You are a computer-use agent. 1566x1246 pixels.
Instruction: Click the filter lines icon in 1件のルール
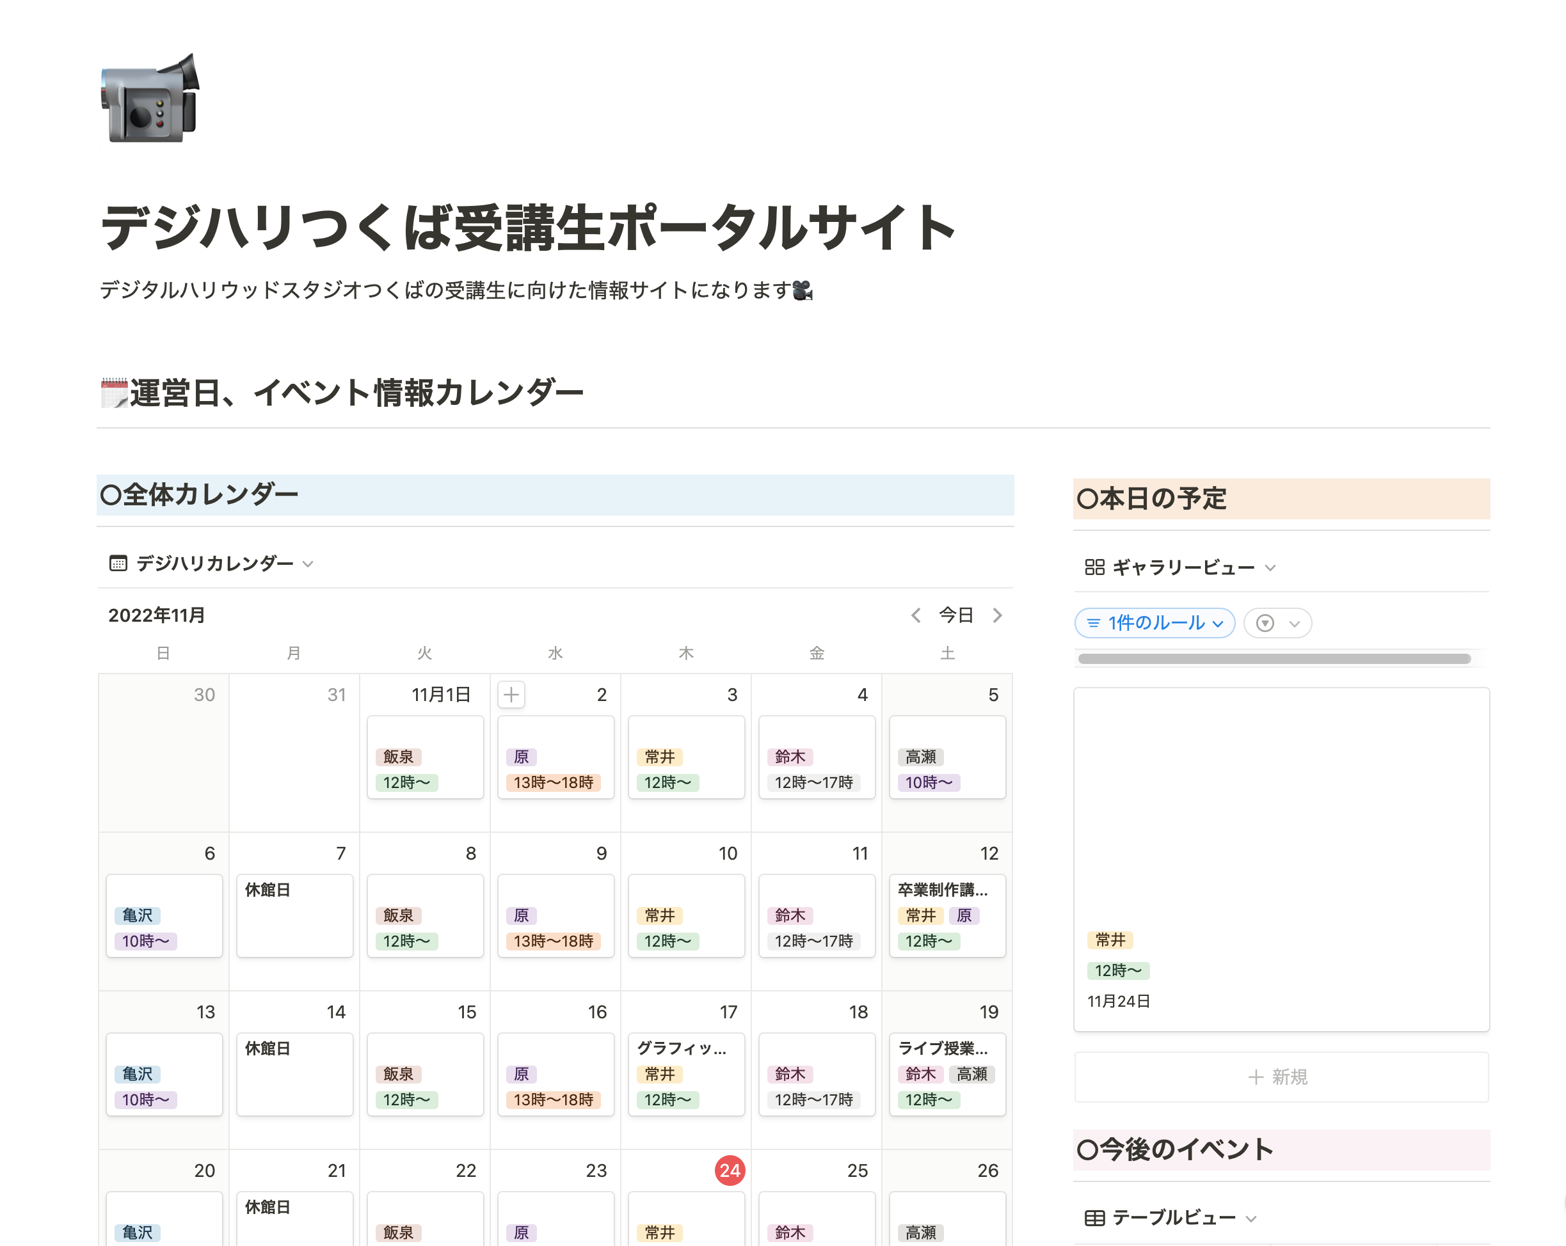(x=1093, y=623)
